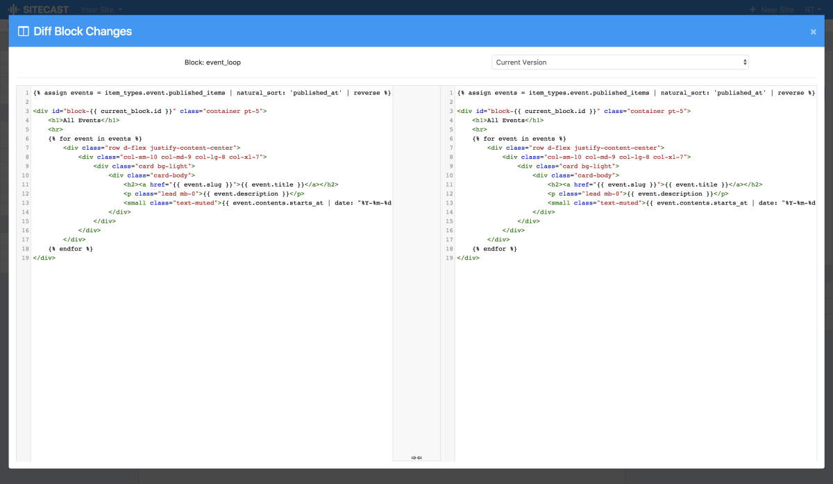Click 'for event in events' line in right pane
833x484 pixels.
(519, 139)
